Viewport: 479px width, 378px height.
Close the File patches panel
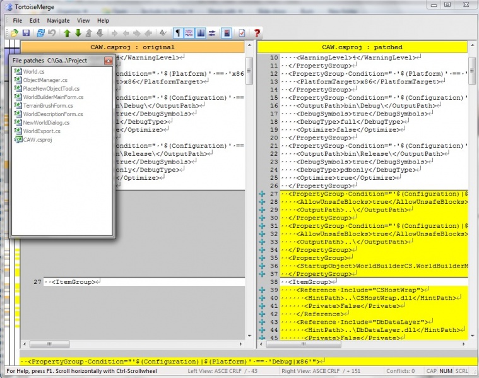108,61
